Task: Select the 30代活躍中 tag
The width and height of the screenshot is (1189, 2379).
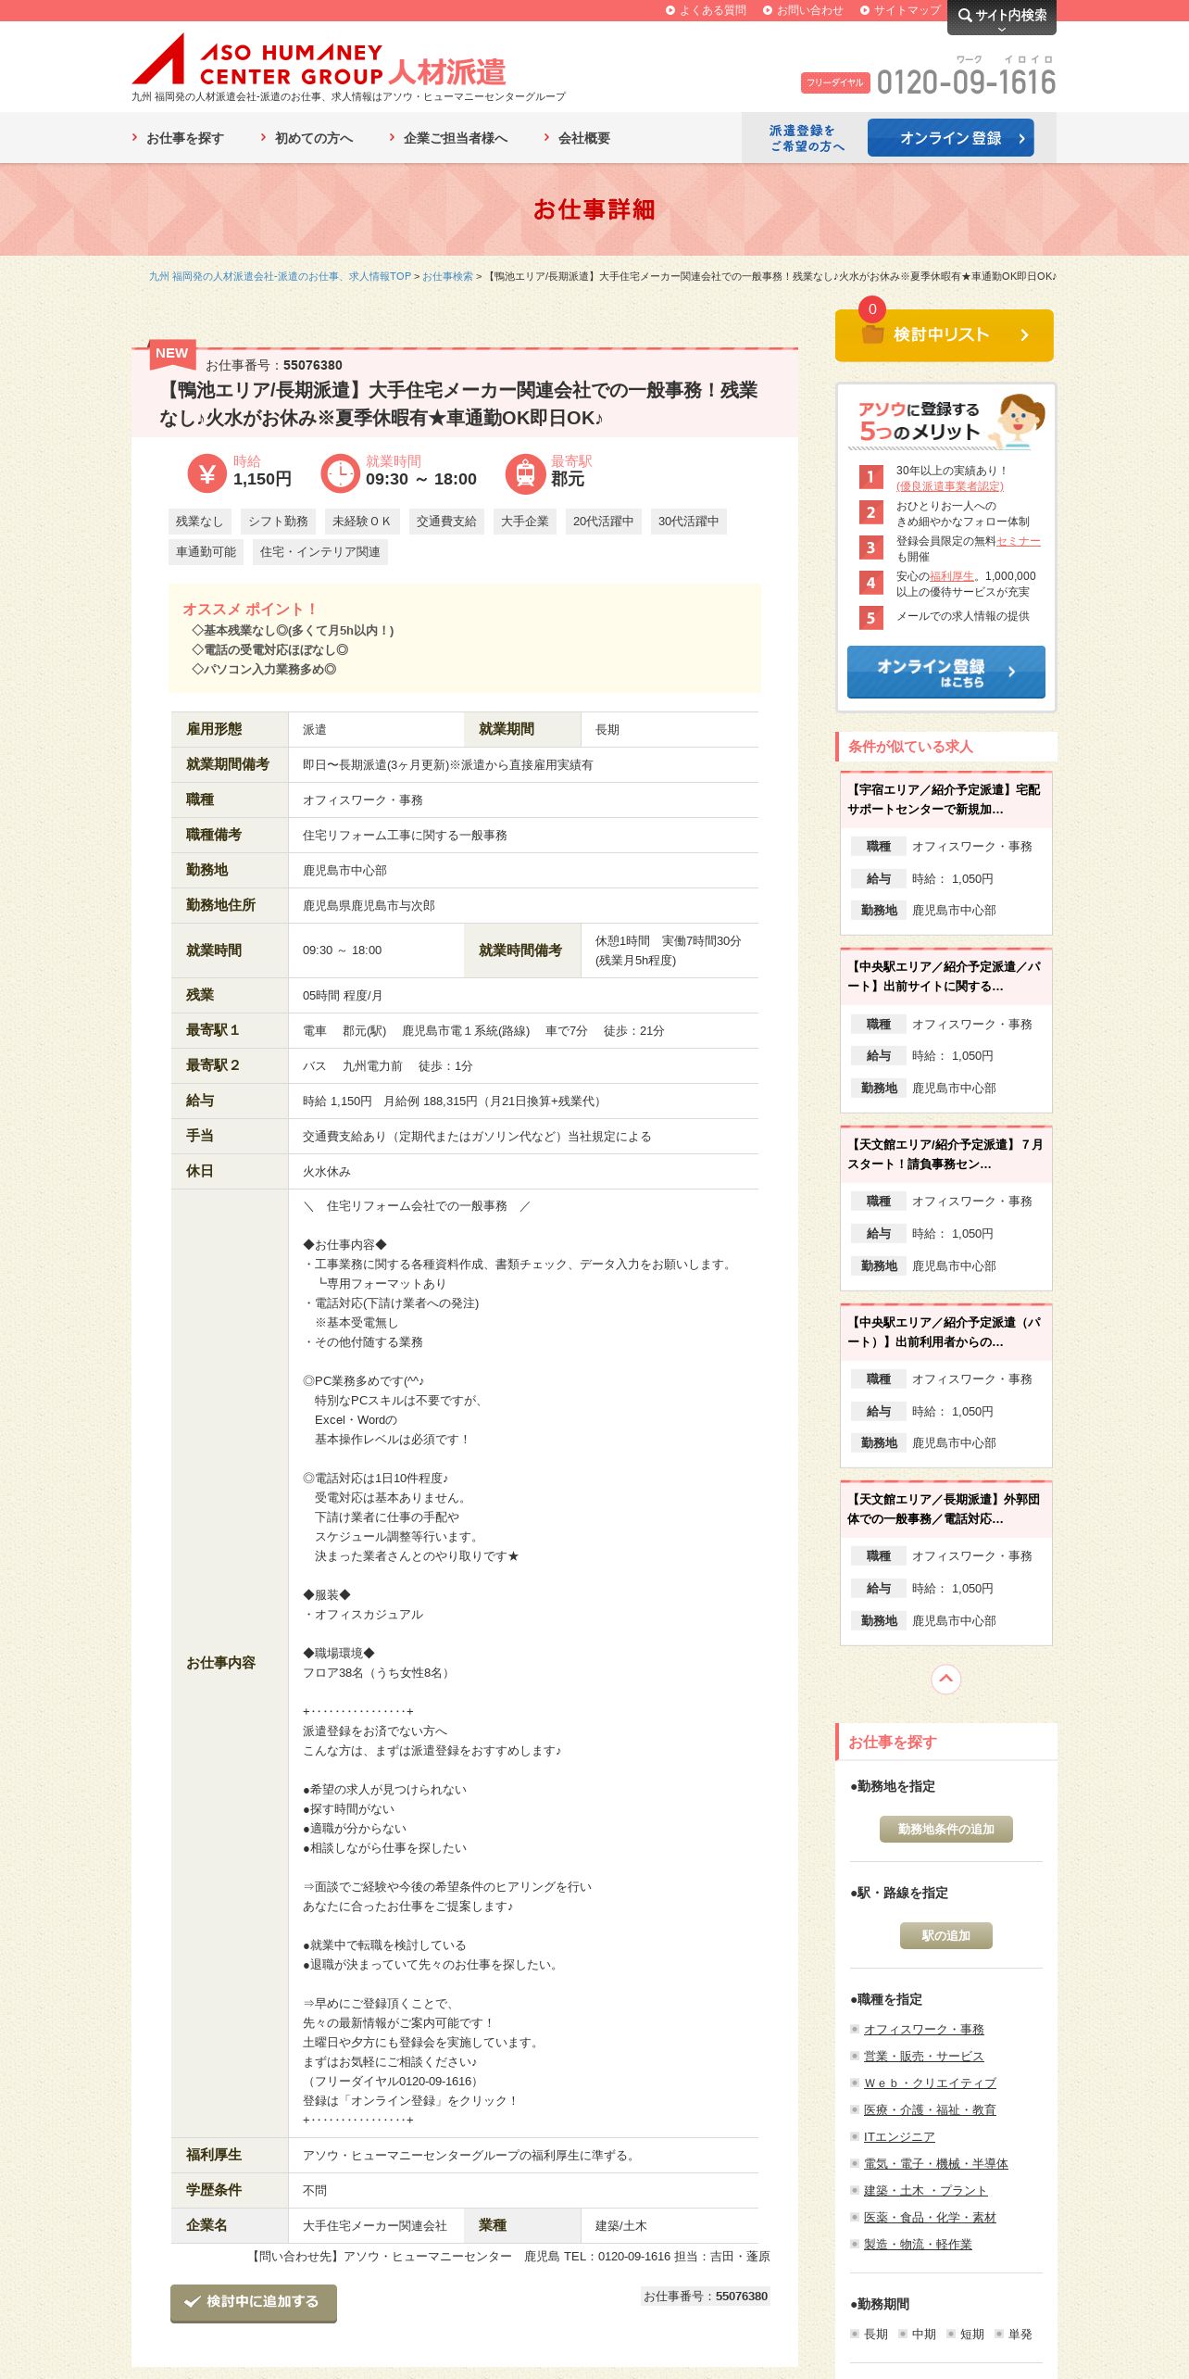Action: click(689, 522)
